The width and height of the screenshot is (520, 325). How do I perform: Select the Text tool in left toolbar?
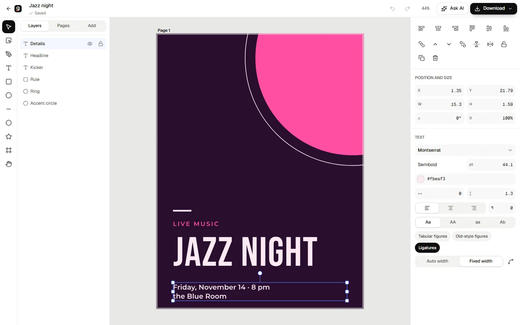point(9,68)
